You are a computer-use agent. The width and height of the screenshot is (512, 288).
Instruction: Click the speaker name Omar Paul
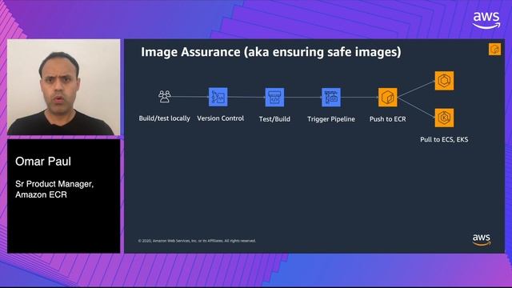click(43, 162)
